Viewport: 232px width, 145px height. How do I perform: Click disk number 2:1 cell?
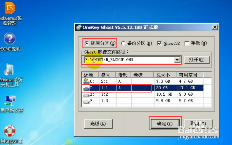(x=104, y=81)
